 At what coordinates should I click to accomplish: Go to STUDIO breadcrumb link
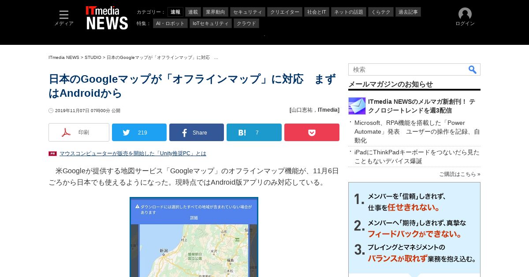(93, 58)
